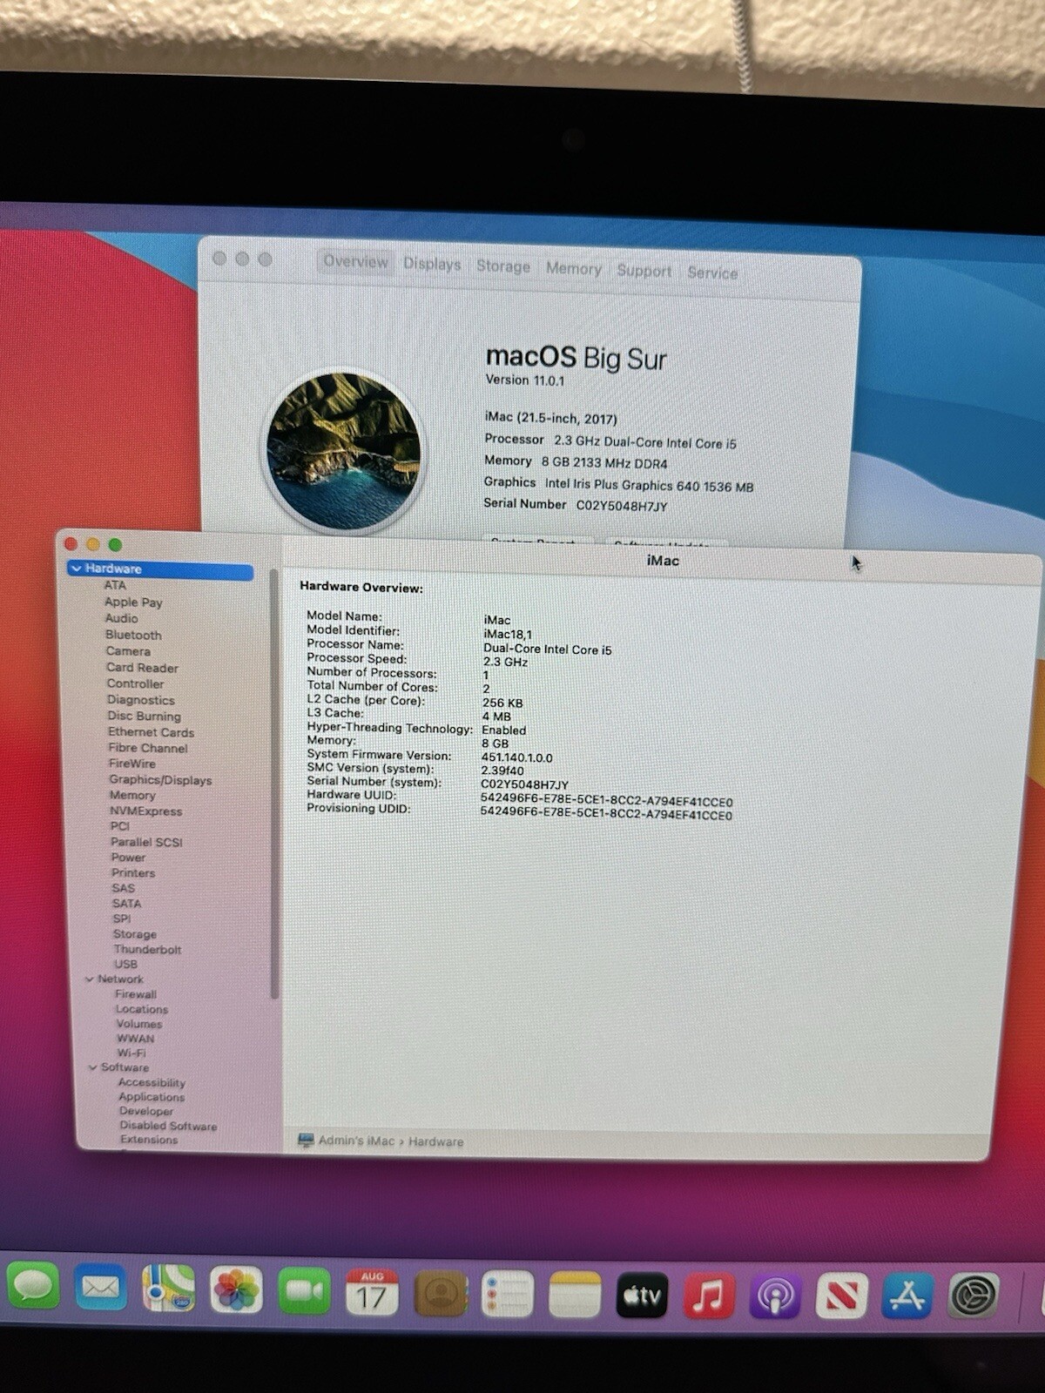
Task: Switch to the Overview tab
Action: pyautogui.click(x=355, y=261)
